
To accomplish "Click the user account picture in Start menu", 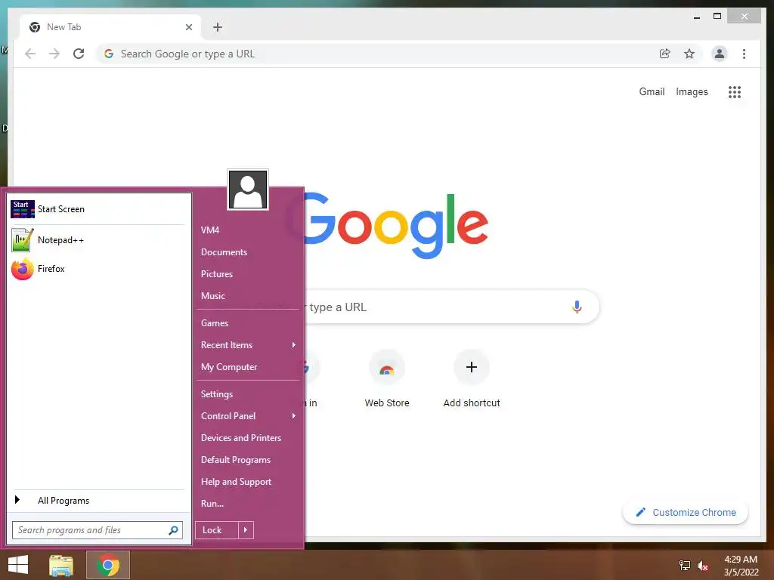I will pyautogui.click(x=248, y=190).
